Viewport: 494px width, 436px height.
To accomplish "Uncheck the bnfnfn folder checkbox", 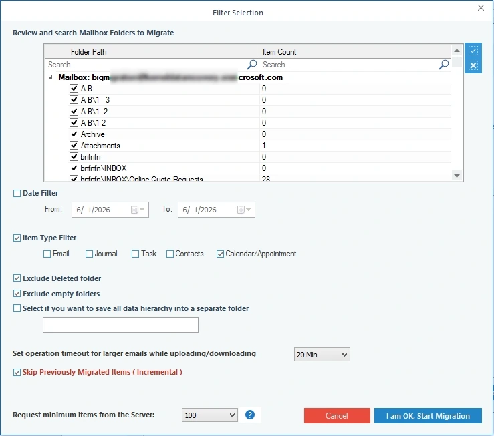I will (x=74, y=157).
